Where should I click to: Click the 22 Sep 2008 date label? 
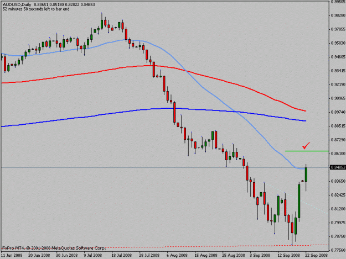point(317,256)
